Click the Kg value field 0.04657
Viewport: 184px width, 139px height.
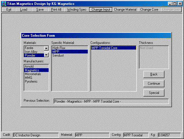pyautogui.click(x=169, y=135)
